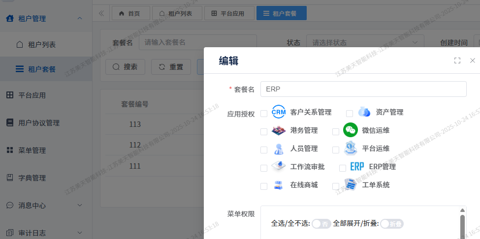Click the 搜索 search button
The height and width of the screenshot is (239, 480).
click(125, 67)
